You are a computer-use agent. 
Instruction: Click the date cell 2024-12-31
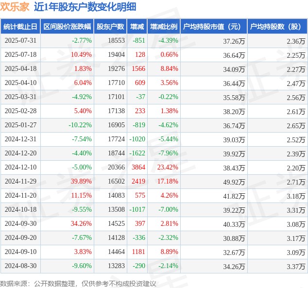tap(20, 139)
